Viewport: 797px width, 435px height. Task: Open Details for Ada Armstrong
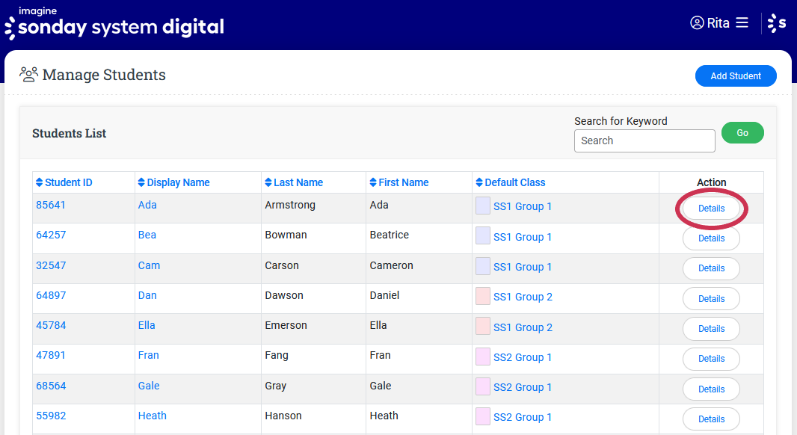711,209
